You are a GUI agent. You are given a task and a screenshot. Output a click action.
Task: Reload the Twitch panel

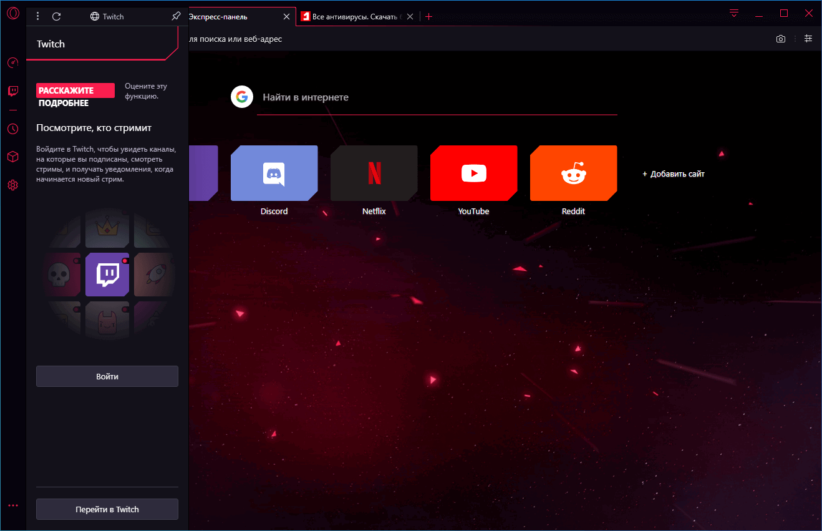click(57, 16)
